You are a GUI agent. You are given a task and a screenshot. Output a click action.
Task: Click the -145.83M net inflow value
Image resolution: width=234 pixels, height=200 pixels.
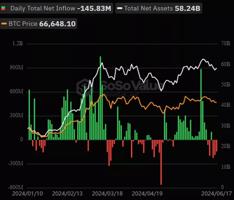(x=94, y=8)
